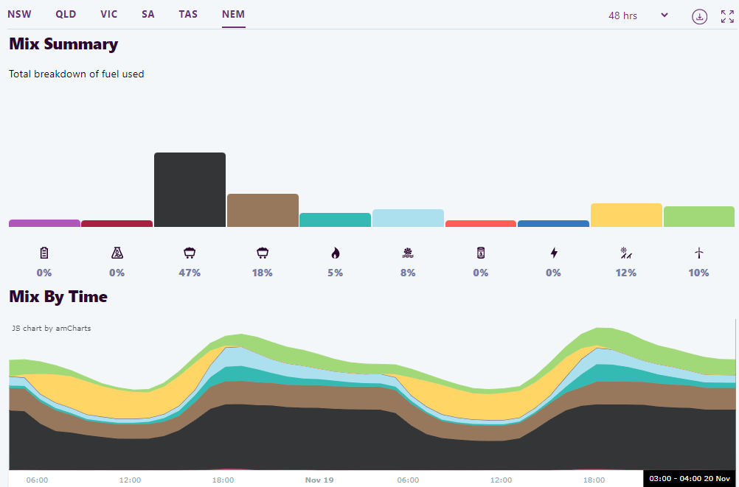This screenshot has height=487, width=739.
Task: Click the gas flame icon
Action: point(336,253)
